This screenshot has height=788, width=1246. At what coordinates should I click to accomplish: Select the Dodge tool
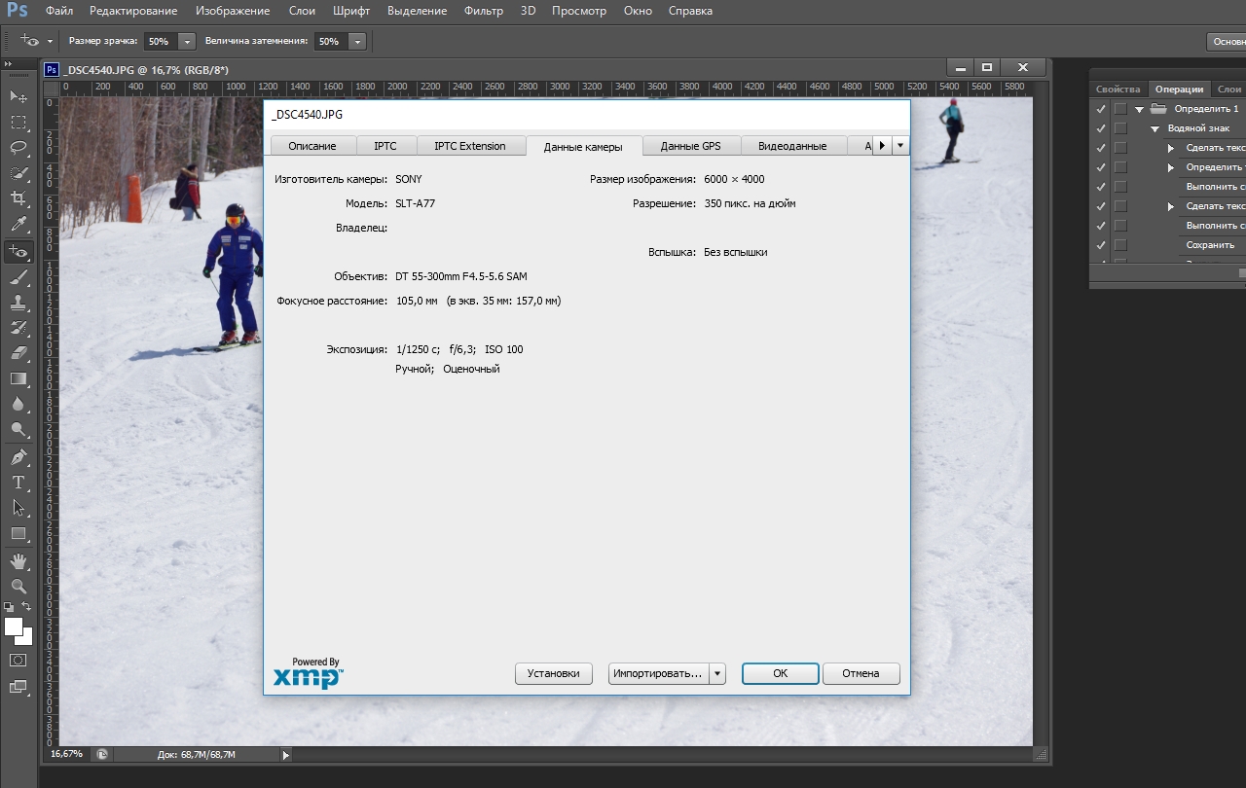[18, 429]
